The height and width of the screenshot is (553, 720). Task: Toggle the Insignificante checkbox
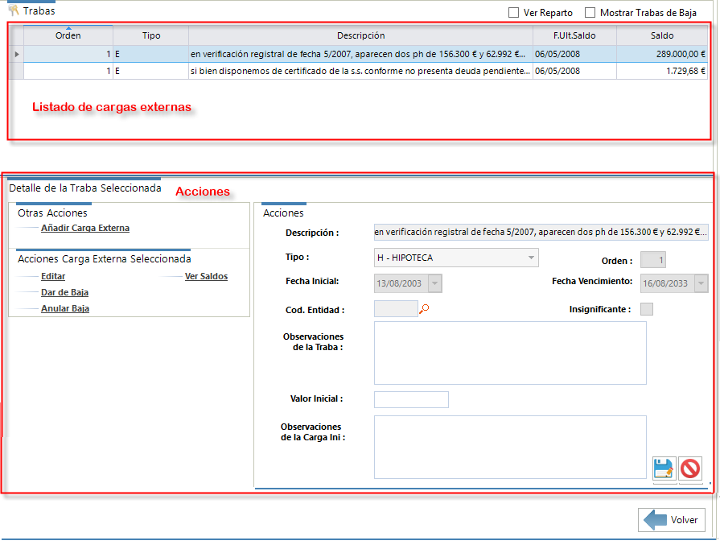tap(647, 309)
